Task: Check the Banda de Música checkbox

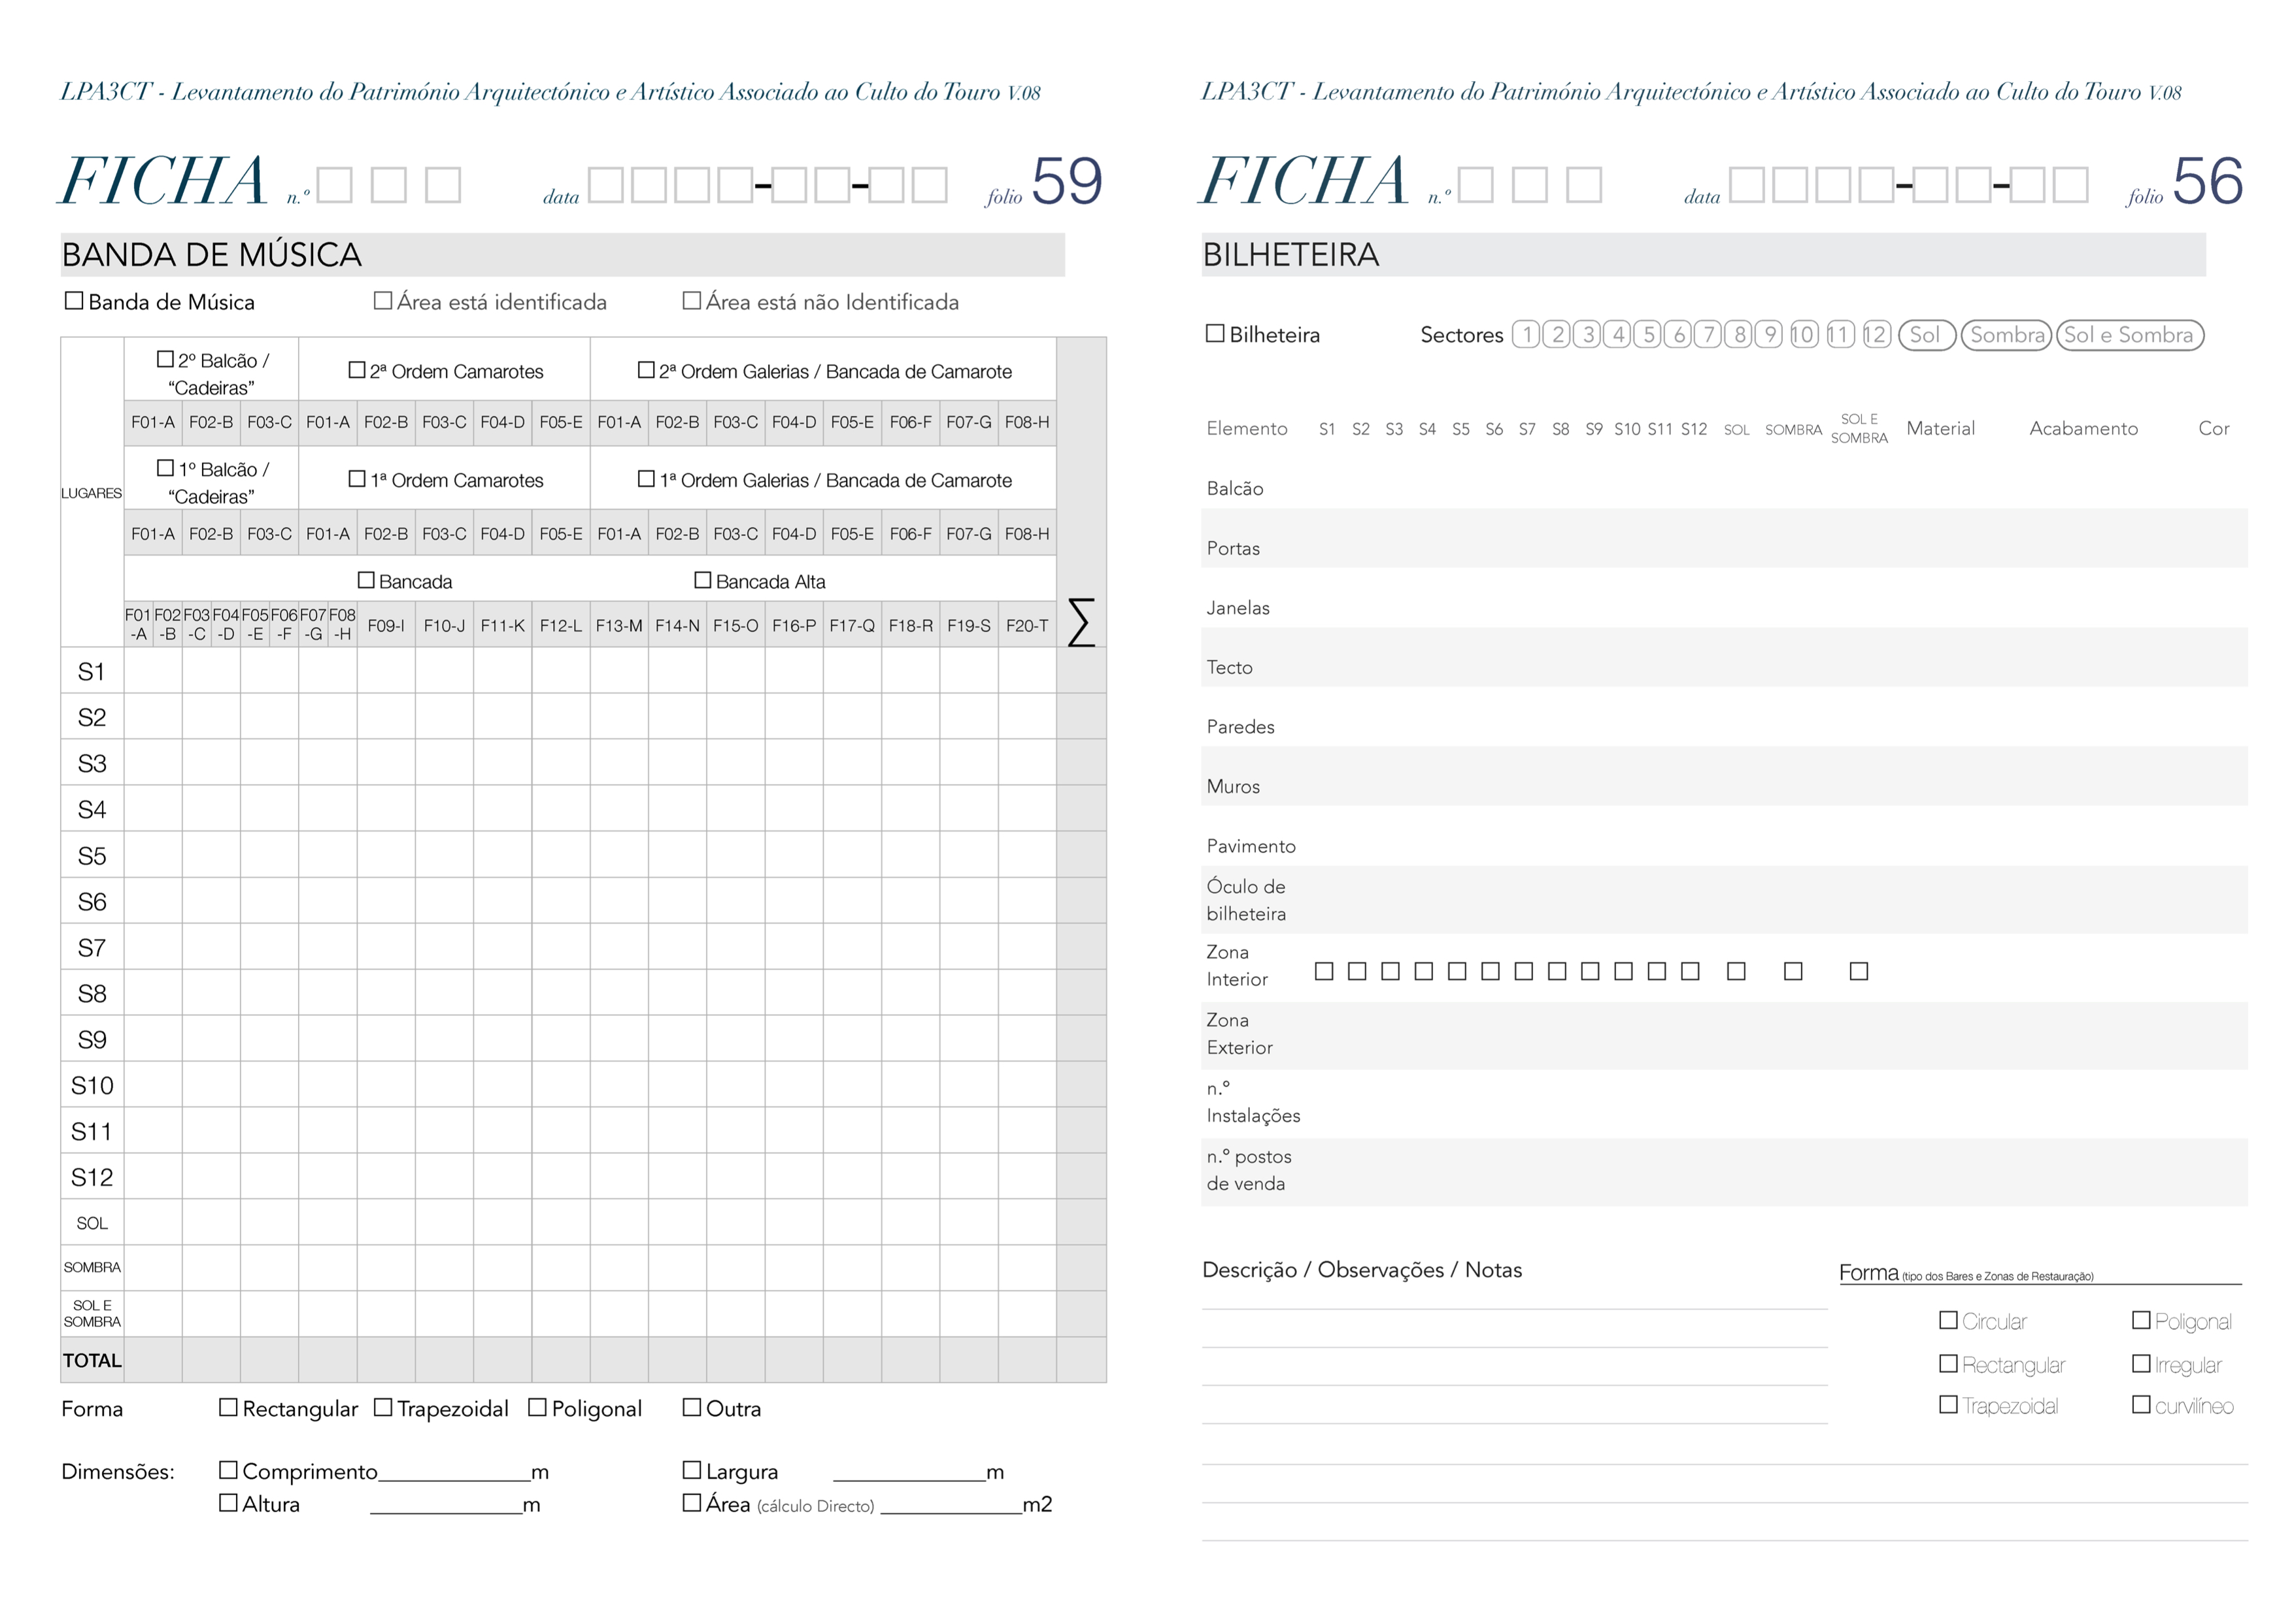Action: pos(74,300)
